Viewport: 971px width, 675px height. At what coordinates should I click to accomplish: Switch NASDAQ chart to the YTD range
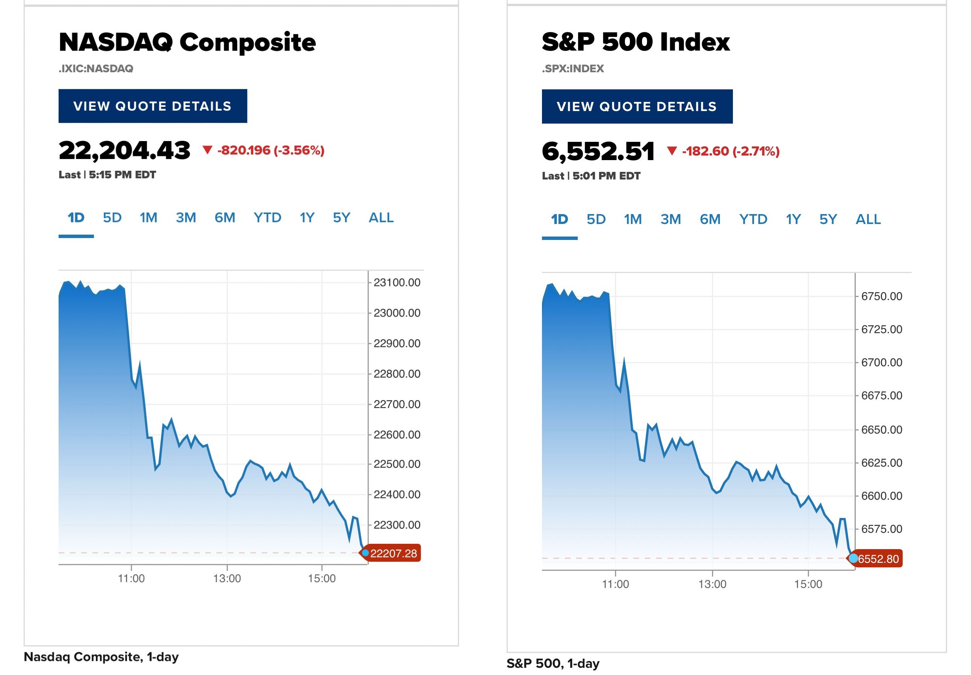click(268, 218)
